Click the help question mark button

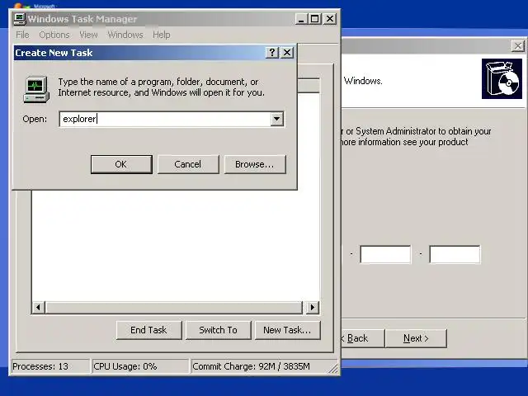coord(272,53)
